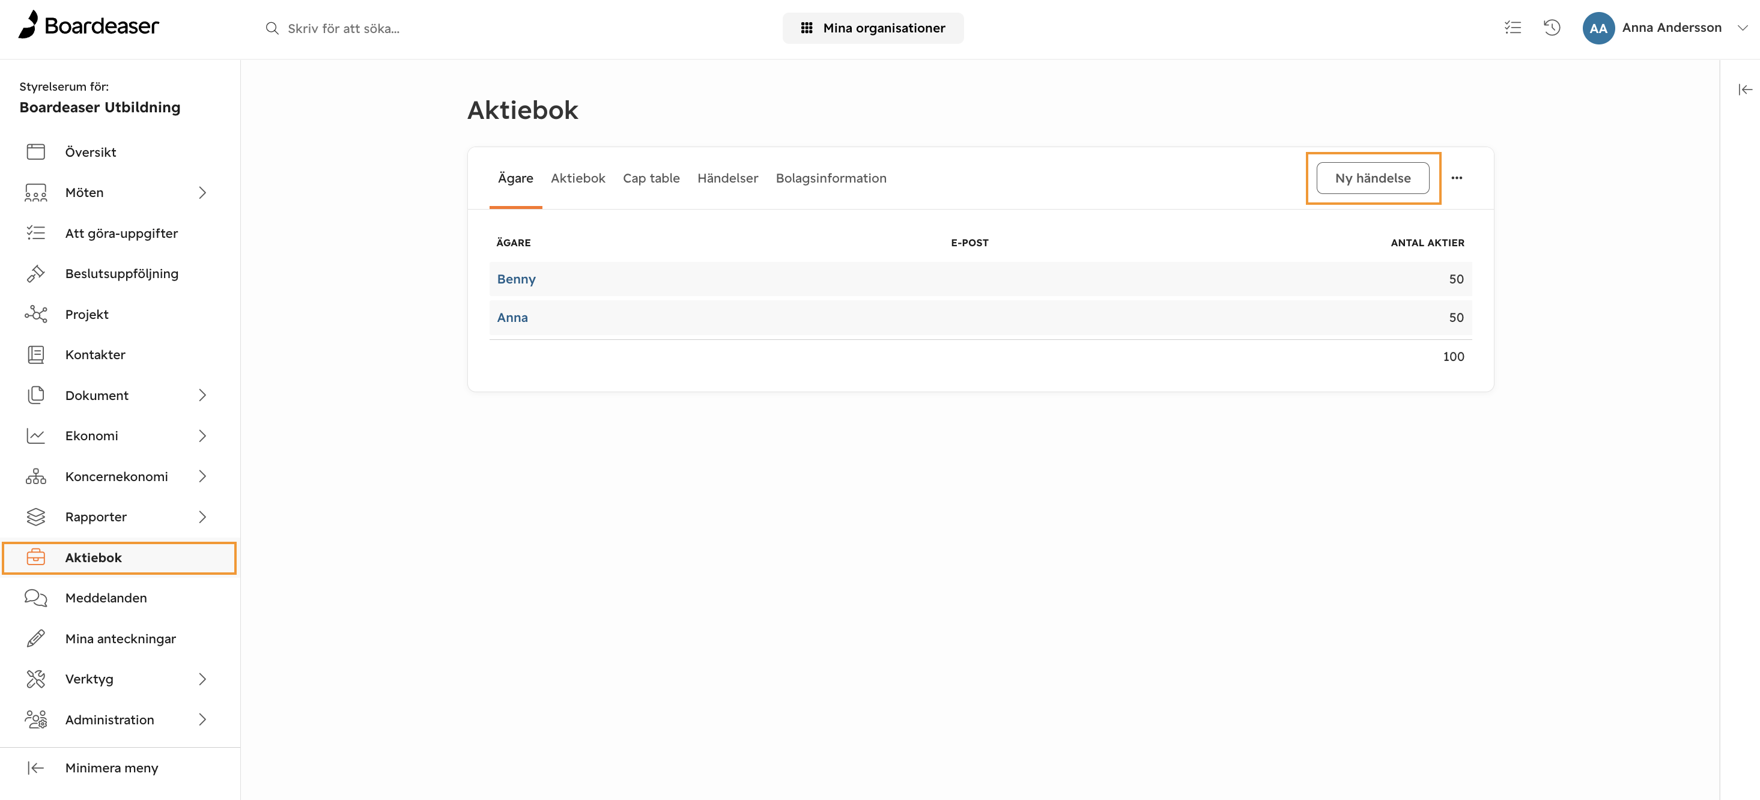
Task: Open Mina anteckningar pencil icon
Action: (x=35, y=638)
